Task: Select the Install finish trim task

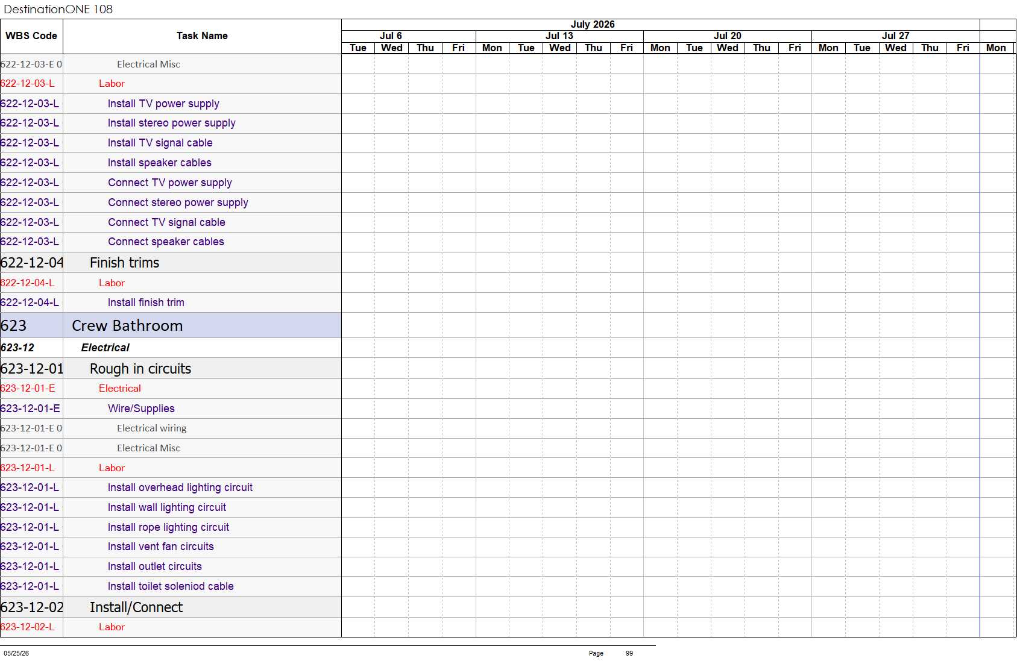Action: point(146,302)
